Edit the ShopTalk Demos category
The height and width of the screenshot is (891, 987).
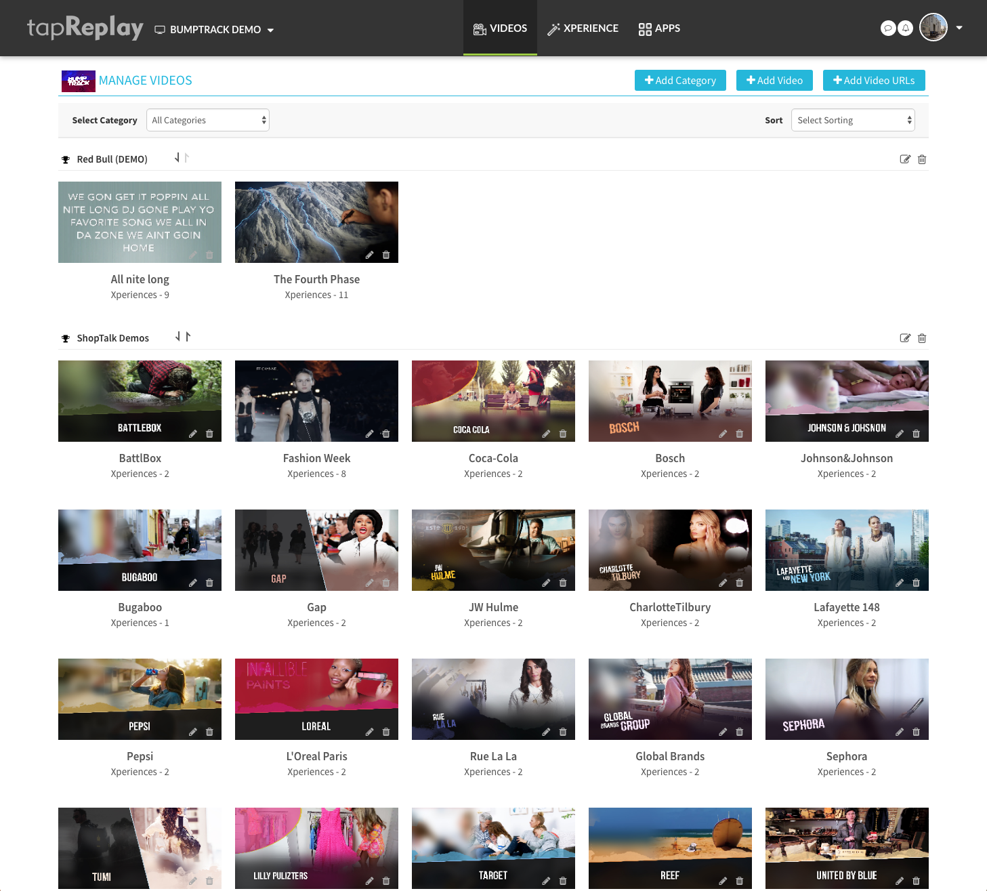905,338
